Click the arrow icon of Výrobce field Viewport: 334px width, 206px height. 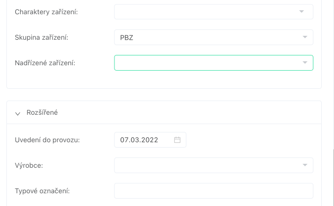click(305, 165)
